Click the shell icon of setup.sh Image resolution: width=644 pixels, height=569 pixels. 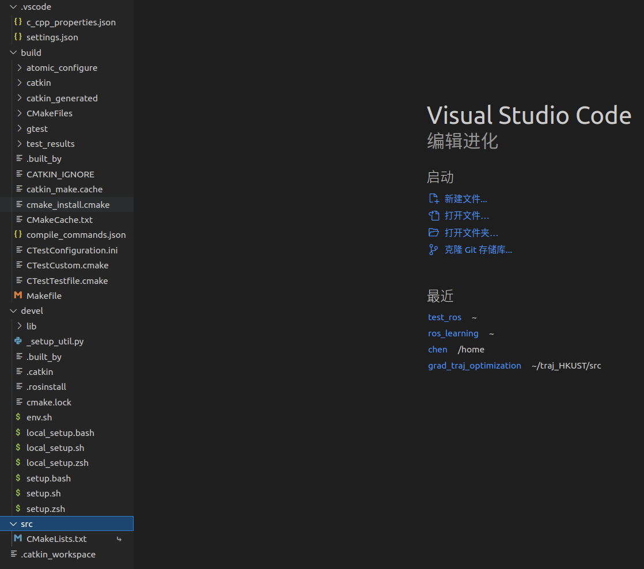(x=18, y=492)
